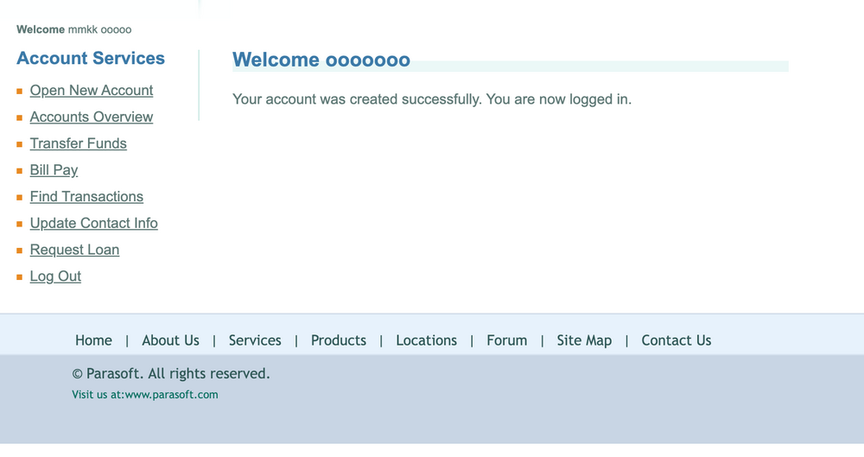Click Locations in footer menu

pos(427,340)
